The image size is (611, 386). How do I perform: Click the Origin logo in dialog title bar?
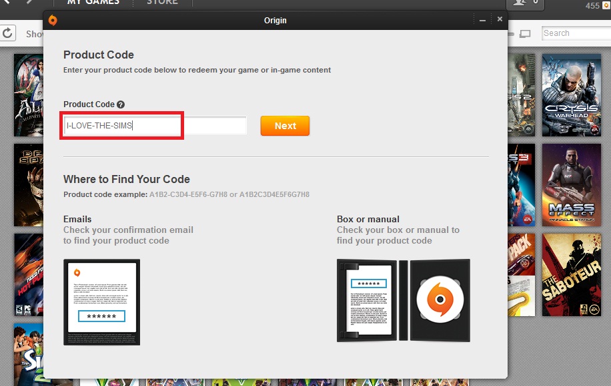click(53, 20)
